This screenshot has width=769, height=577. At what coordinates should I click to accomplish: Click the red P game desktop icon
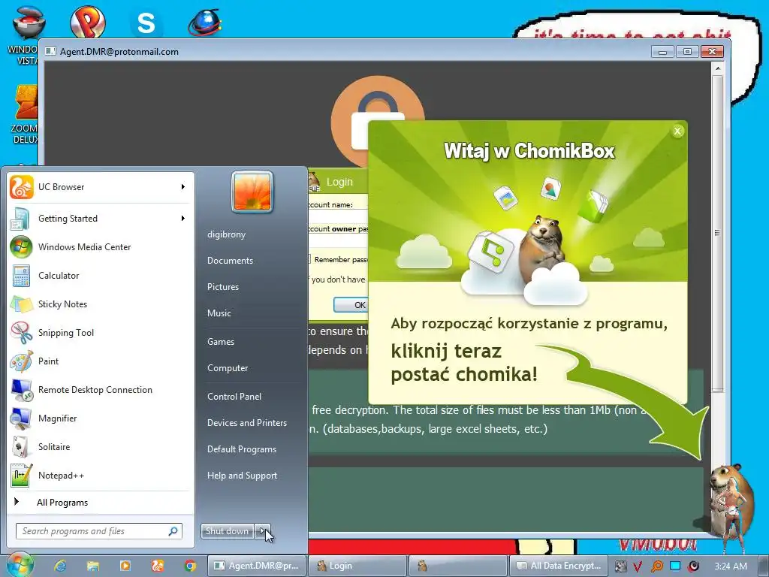(x=88, y=22)
